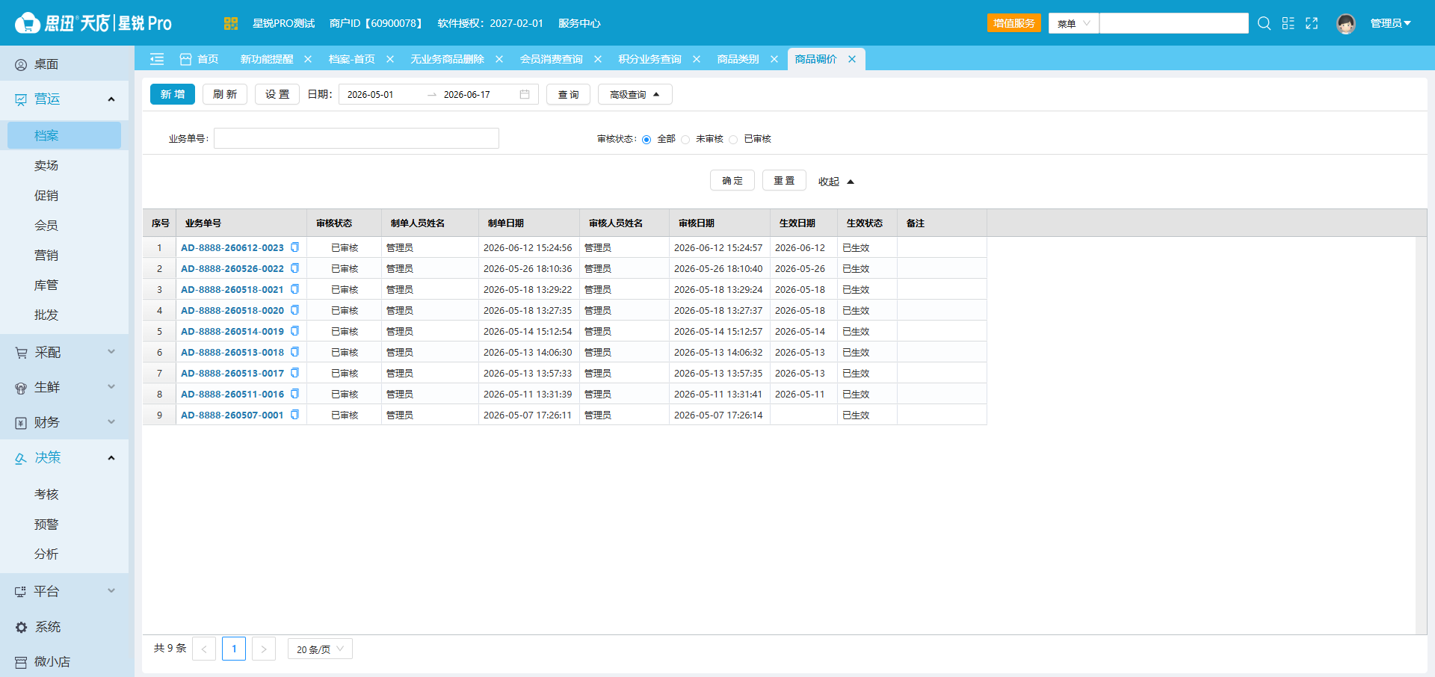
Task: Click the administrator avatar picture
Action: 1346,24
